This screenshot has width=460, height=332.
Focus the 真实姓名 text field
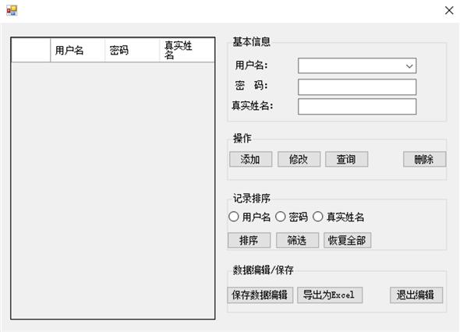pyautogui.click(x=357, y=107)
